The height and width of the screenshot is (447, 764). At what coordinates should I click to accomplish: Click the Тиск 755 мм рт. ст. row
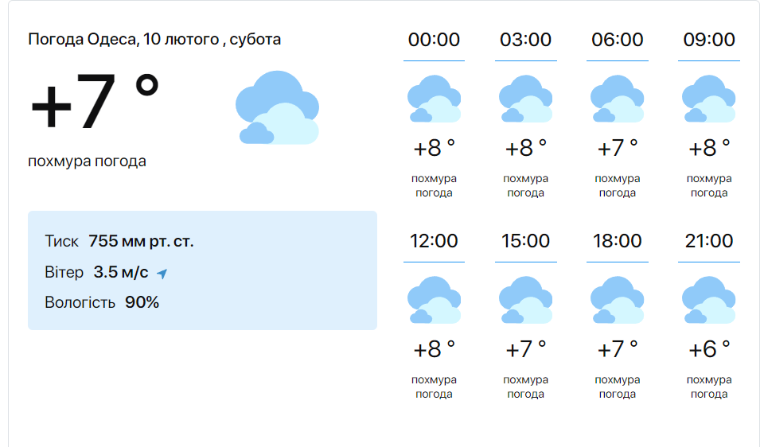tap(119, 241)
